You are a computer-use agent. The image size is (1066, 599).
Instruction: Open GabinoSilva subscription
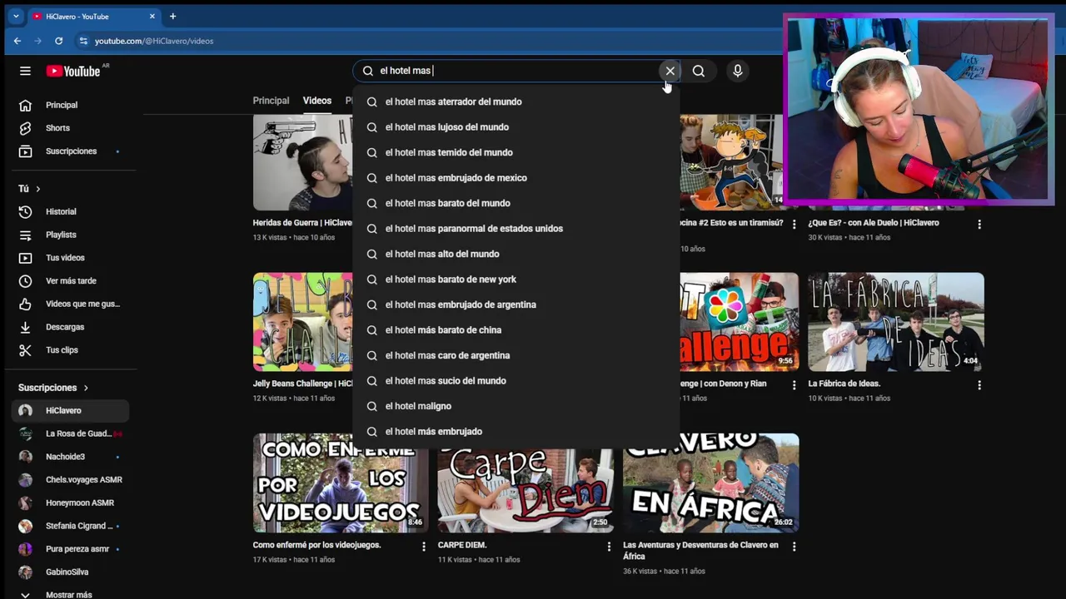click(71, 572)
